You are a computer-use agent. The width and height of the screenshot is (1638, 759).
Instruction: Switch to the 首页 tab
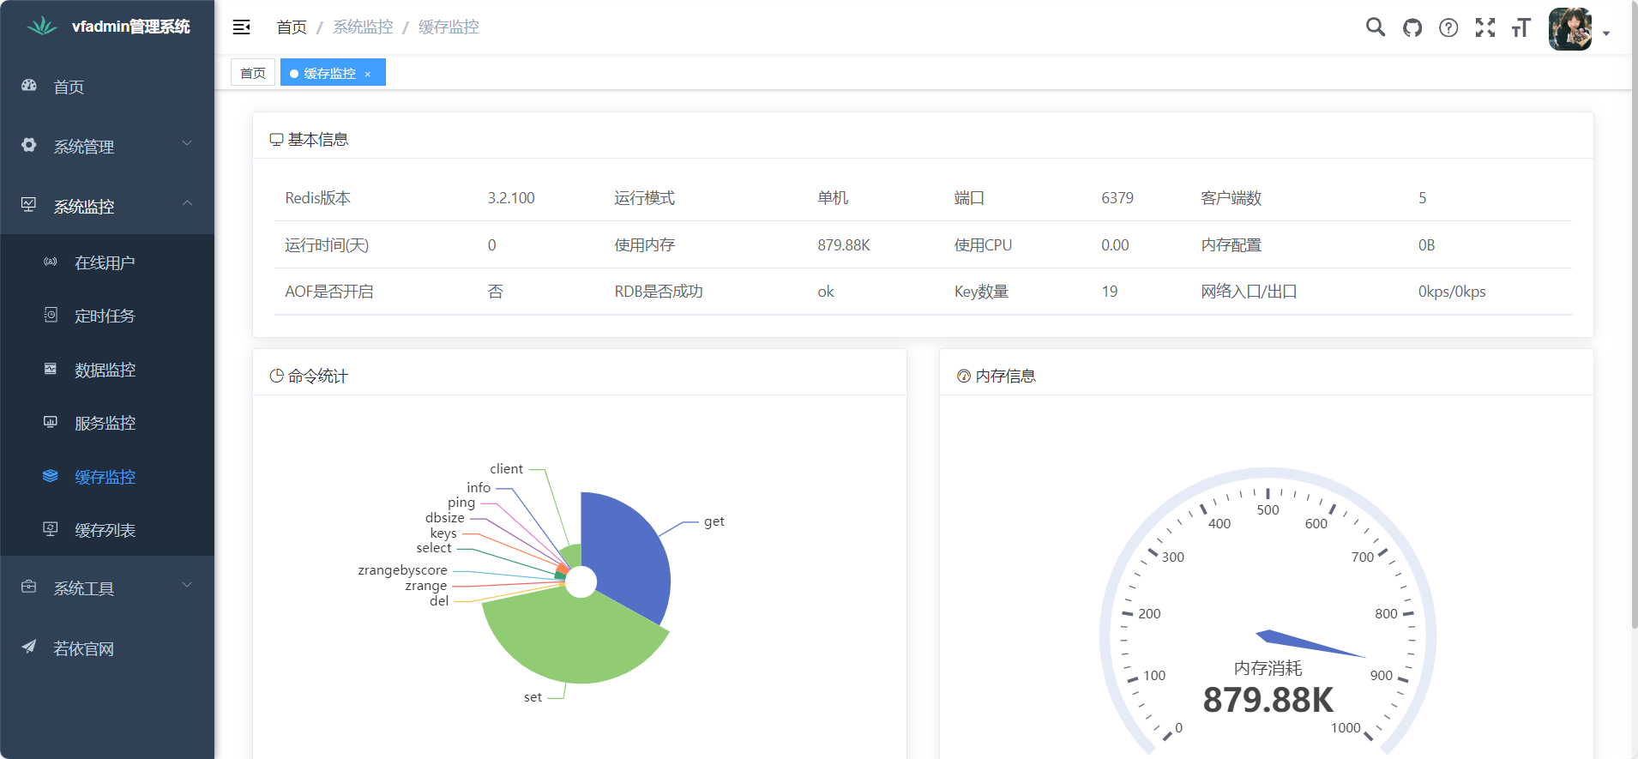pyautogui.click(x=253, y=73)
